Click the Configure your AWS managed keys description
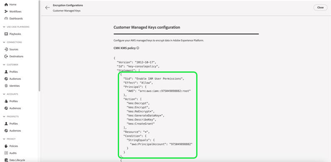Image resolution: width=331 pixels, height=162 pixels. pos(159,40)
